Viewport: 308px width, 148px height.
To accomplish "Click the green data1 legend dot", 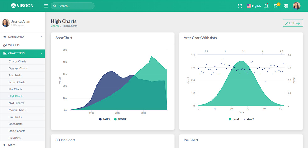I will click(x=230, y=119).
